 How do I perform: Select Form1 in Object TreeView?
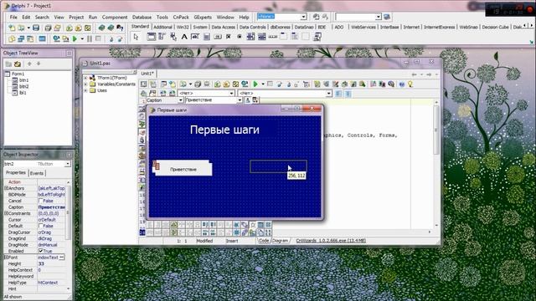[x=18, y=74]
